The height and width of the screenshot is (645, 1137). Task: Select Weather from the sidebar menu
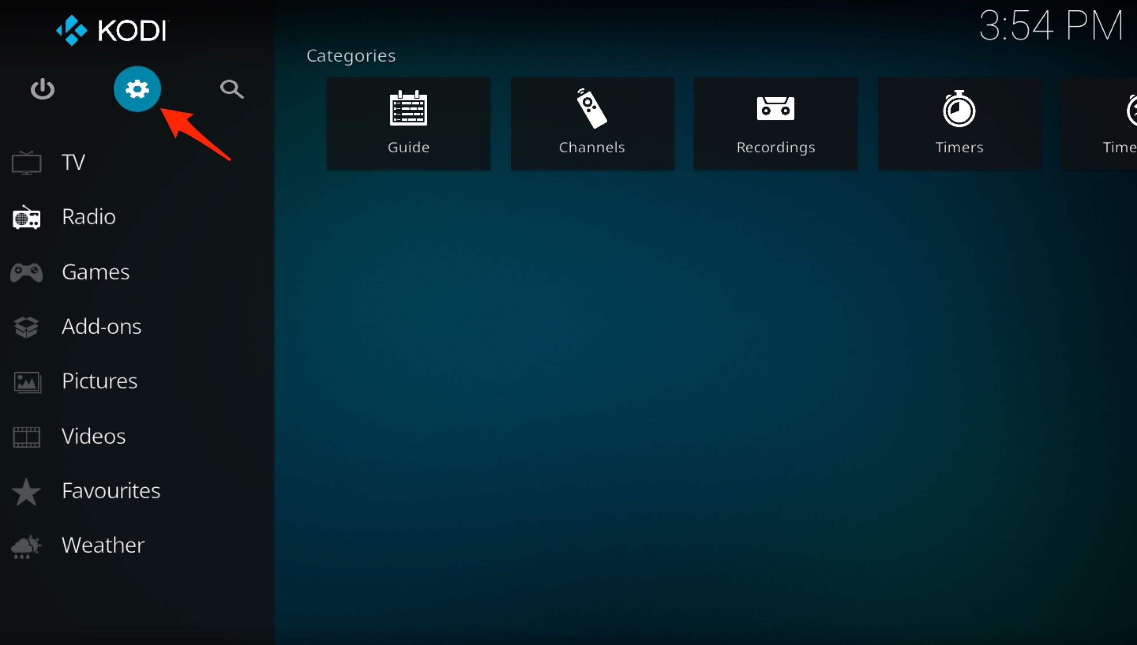103,545
